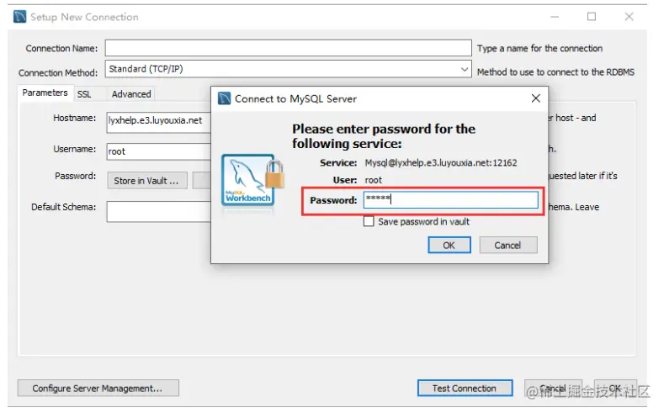Screen dimensions: 664x413
Task: Open the Advanced tab
Action: 131,94
